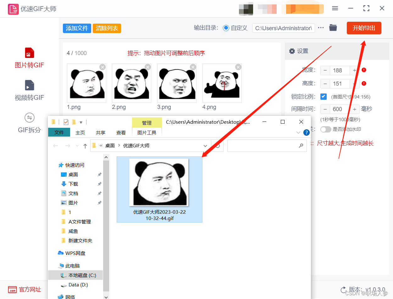Select the exported GIF file thumbnail

point(159,189)
